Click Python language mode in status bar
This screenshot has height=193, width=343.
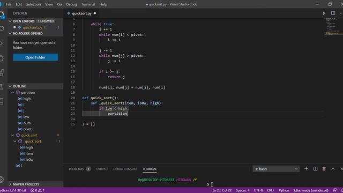point(284,190)
